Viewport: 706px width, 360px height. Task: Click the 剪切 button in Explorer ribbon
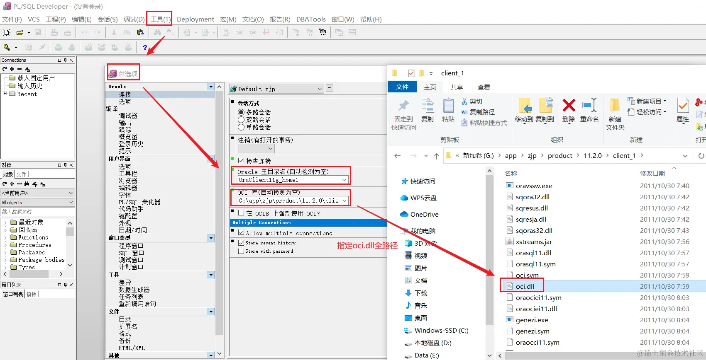(x=471, y=101)
